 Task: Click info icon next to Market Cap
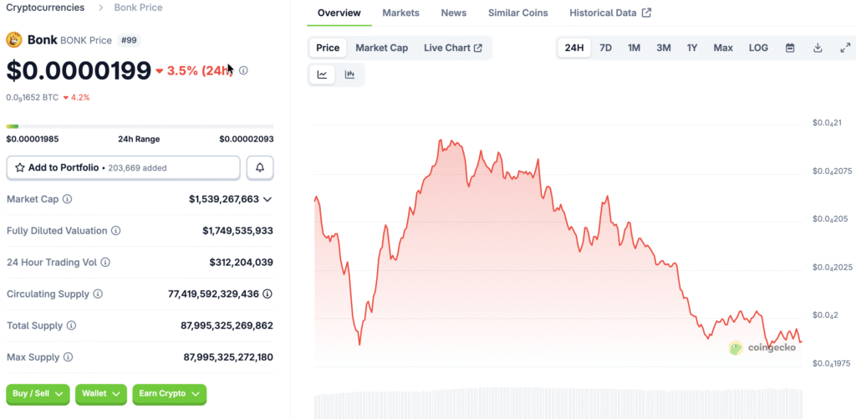[x=68, y=199]
